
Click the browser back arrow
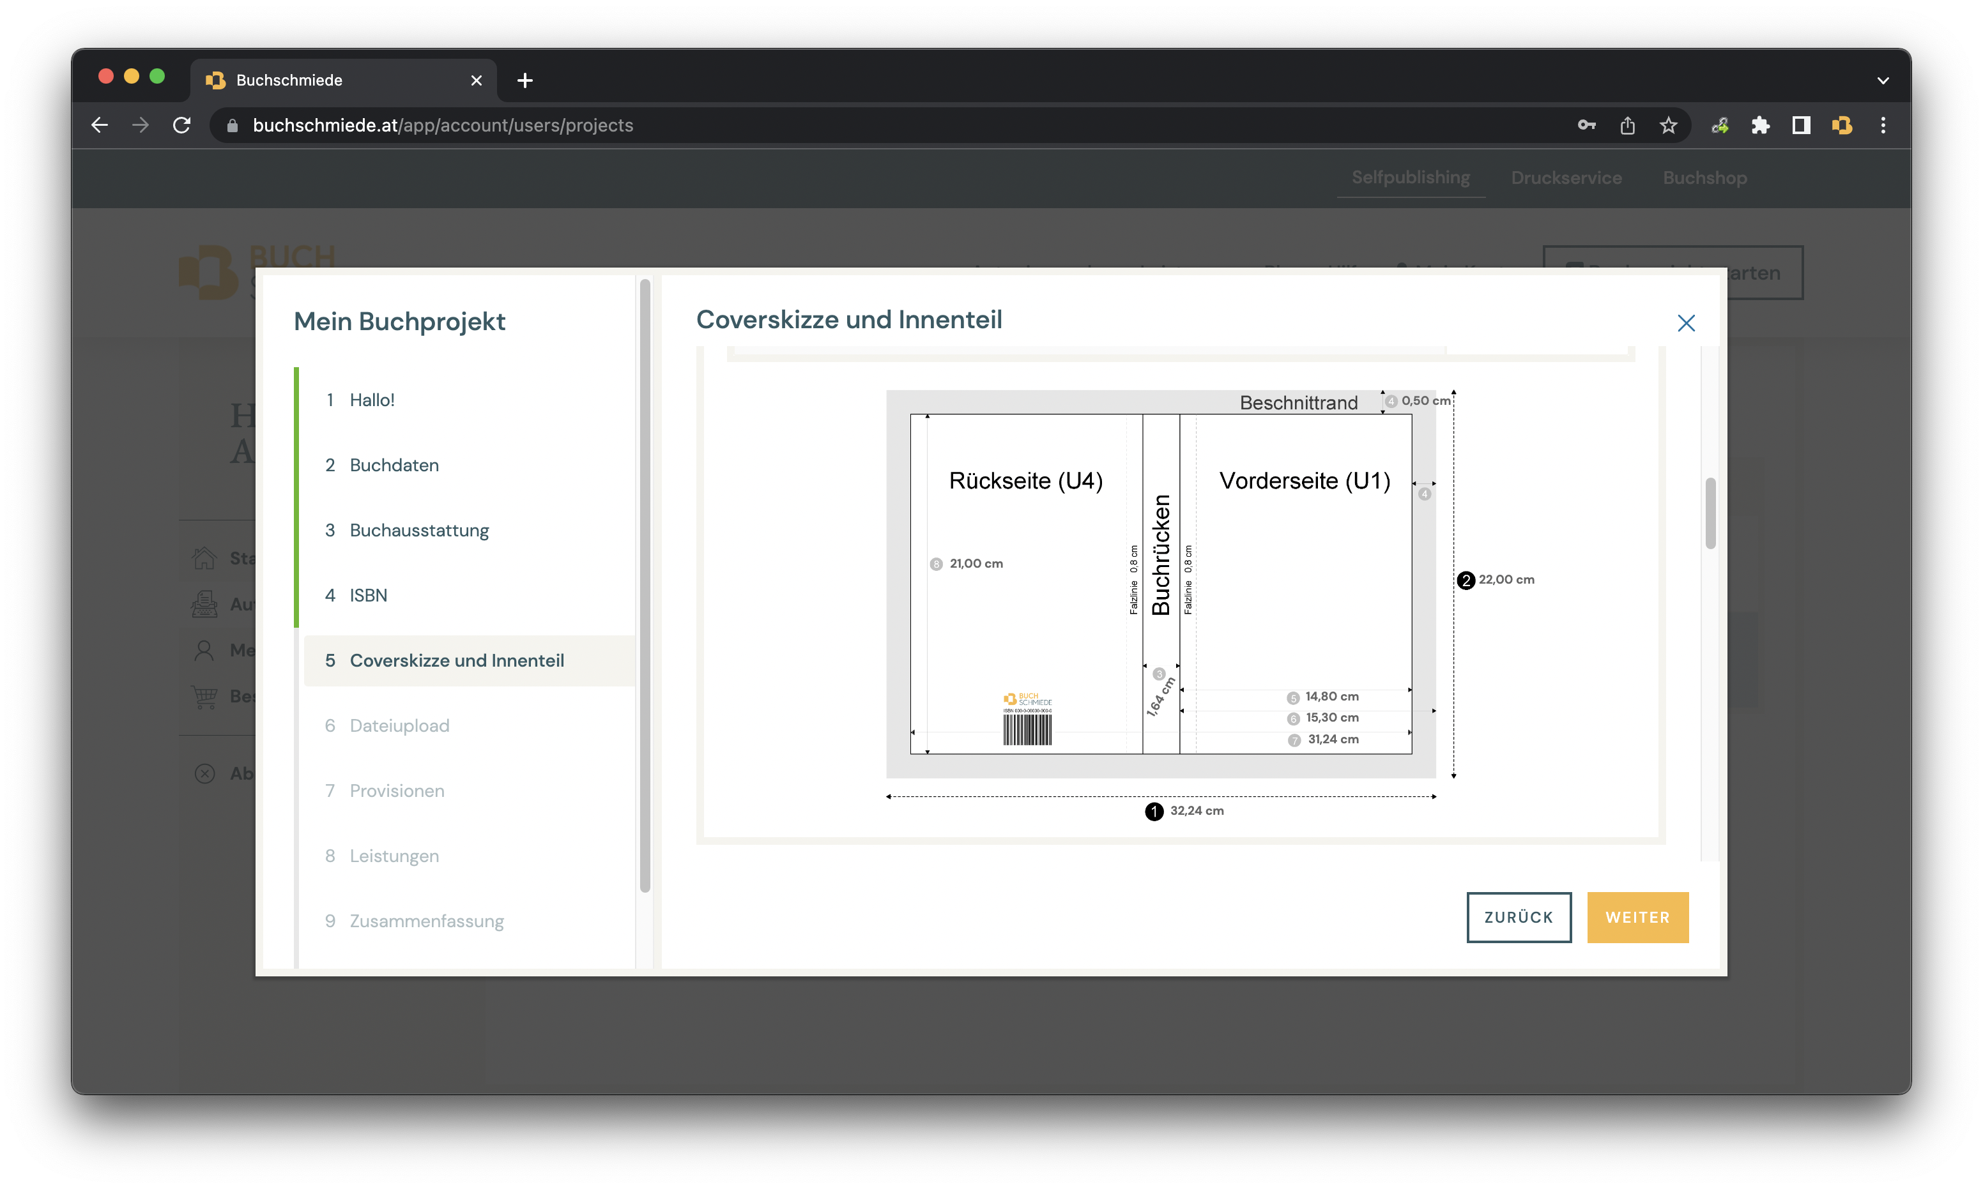pos(100,125)
